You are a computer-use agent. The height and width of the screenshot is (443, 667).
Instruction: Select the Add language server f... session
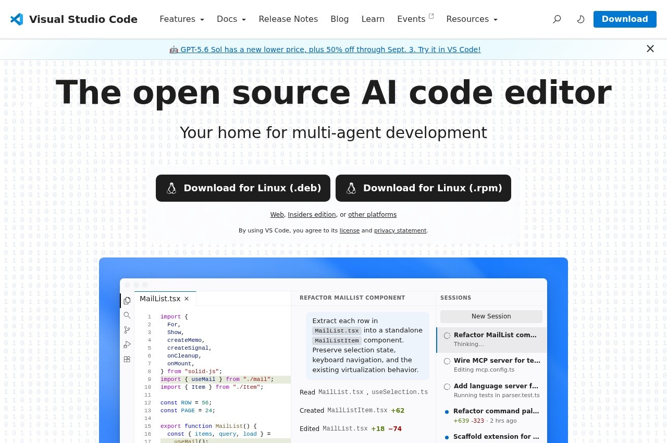(x=492, y=390)
